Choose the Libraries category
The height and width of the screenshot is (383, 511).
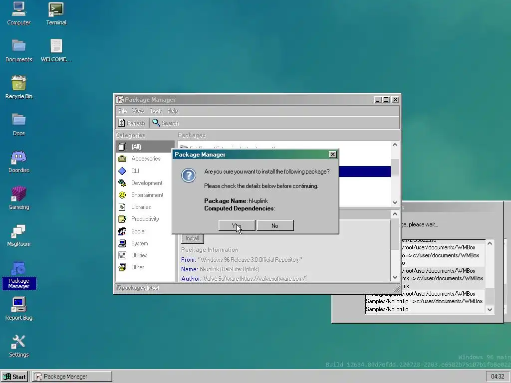coord(145,207)
